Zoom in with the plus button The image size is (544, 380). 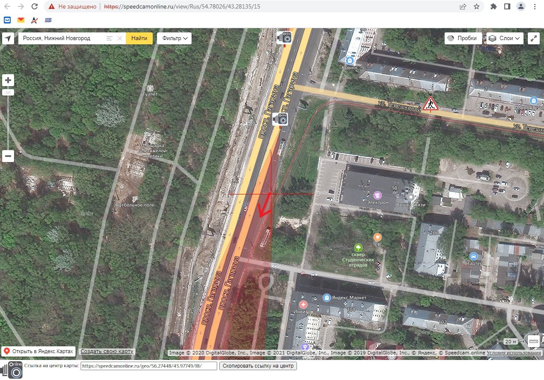click(x=8, y=80)
